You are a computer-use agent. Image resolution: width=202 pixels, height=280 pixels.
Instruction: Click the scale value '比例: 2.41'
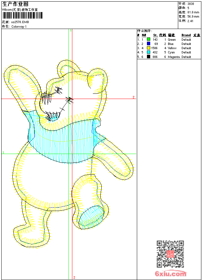tap(186, 21)
